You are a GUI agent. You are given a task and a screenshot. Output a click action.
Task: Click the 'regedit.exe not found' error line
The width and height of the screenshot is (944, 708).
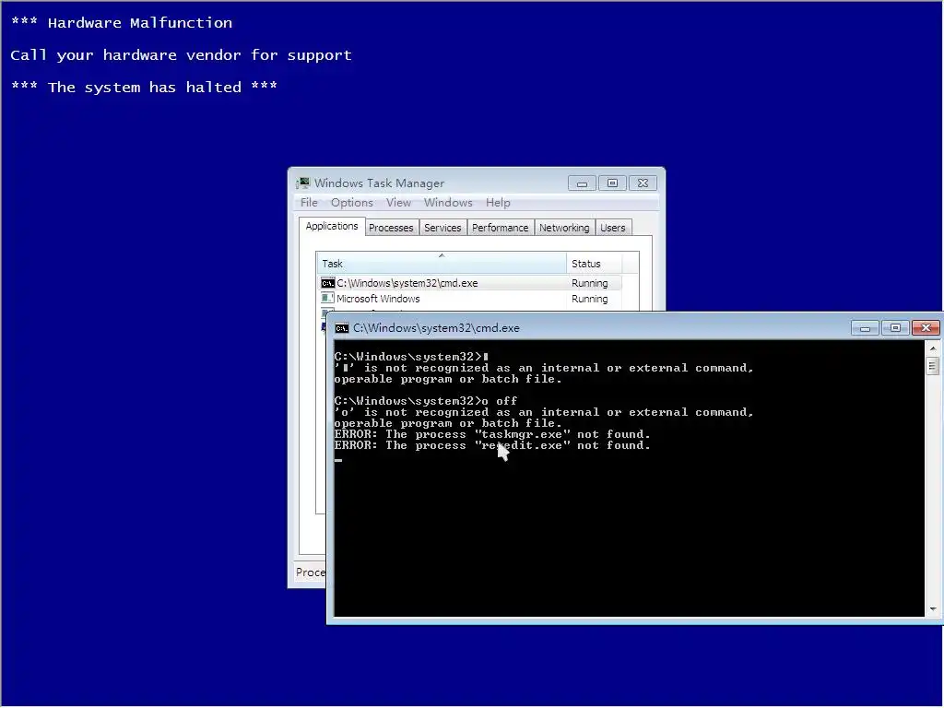(492, 445)
